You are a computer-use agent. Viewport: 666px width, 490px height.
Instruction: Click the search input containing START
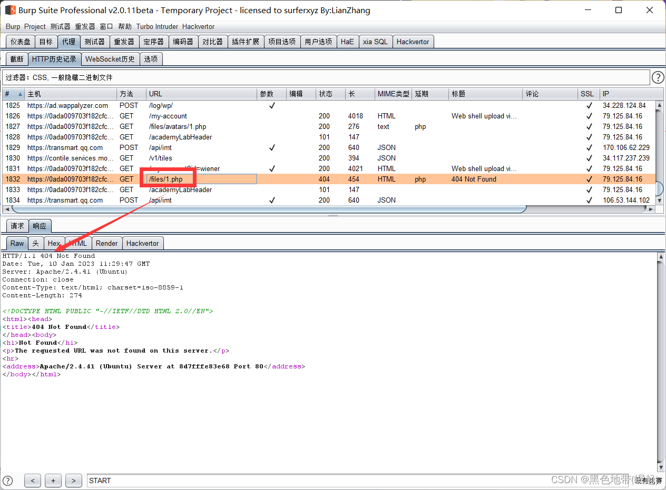tap(358, 481)
